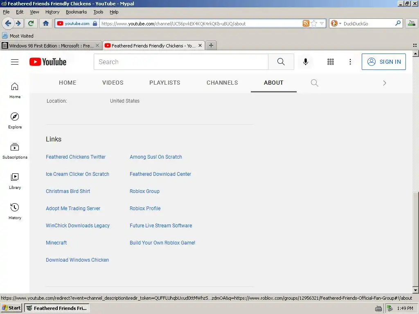
Task: Click in the YouTube Search field
Action: click(181, 62)
